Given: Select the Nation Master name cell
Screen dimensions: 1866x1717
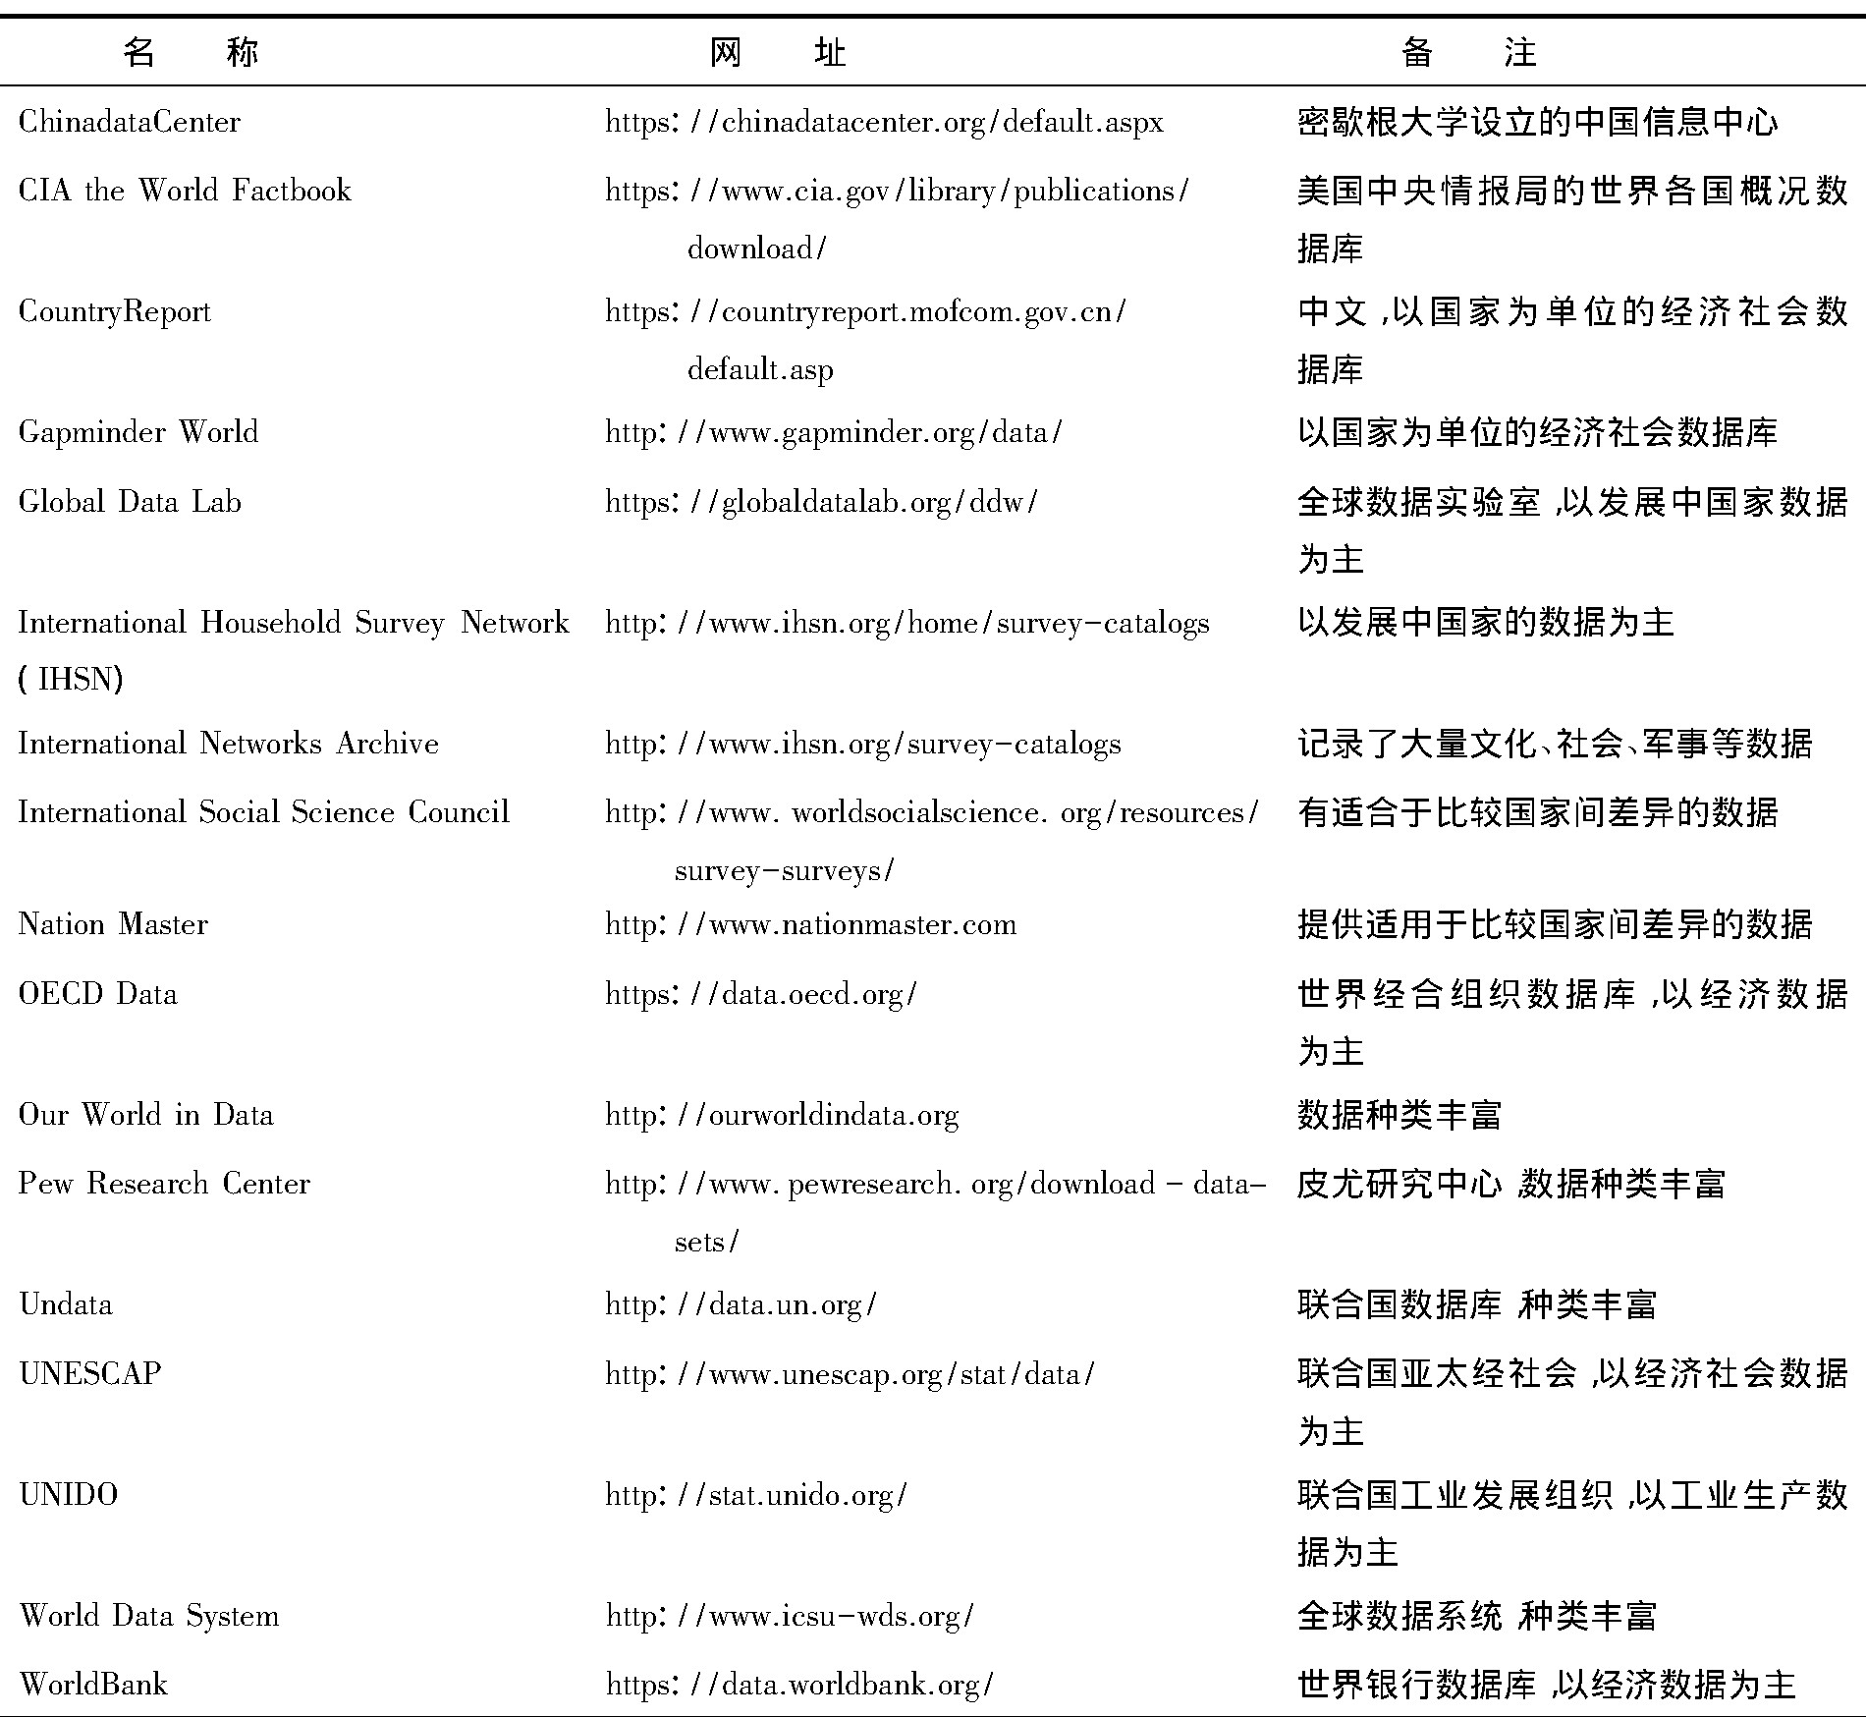Looking at the screenshot, I should pyautogui.click(x=113, y=924).
